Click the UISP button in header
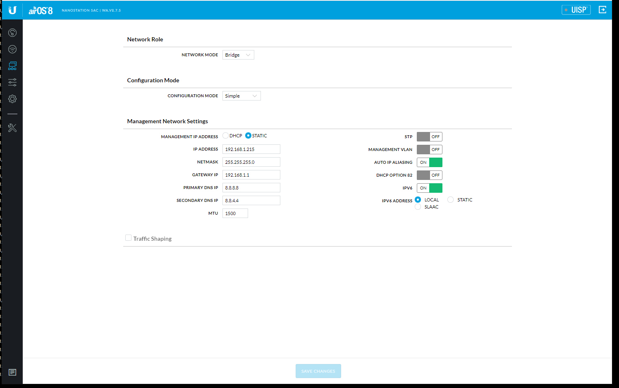Image resolution: width=619 pixels, height=388 pixels. coord(576,10)
